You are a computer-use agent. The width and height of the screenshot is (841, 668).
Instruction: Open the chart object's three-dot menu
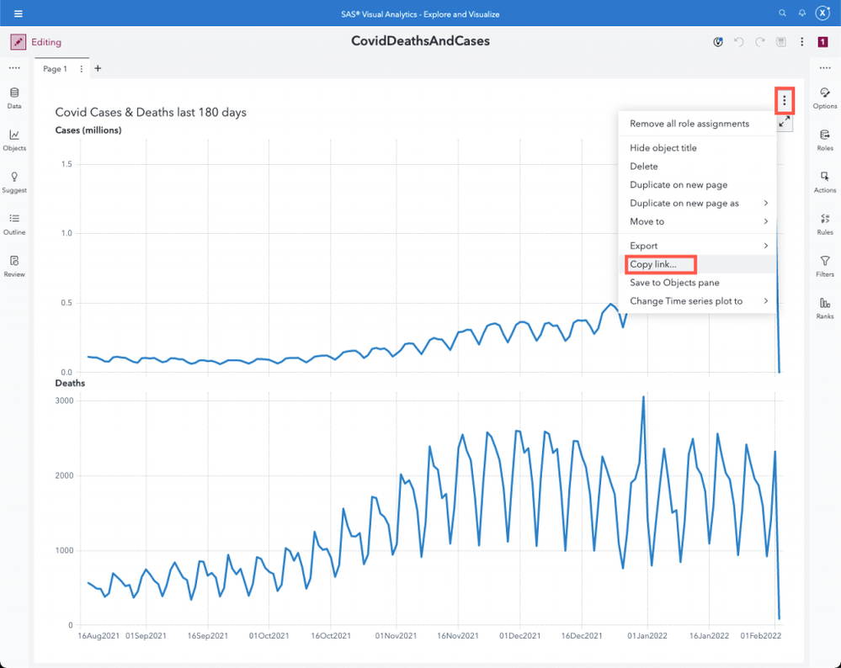(784, 101)
